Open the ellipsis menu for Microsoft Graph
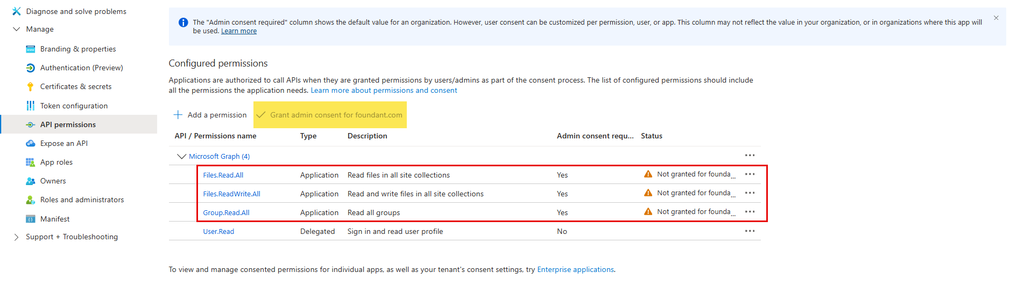The height and width of the screenshot is (287, 1017). pyautogui.click(x=750, y=156)
